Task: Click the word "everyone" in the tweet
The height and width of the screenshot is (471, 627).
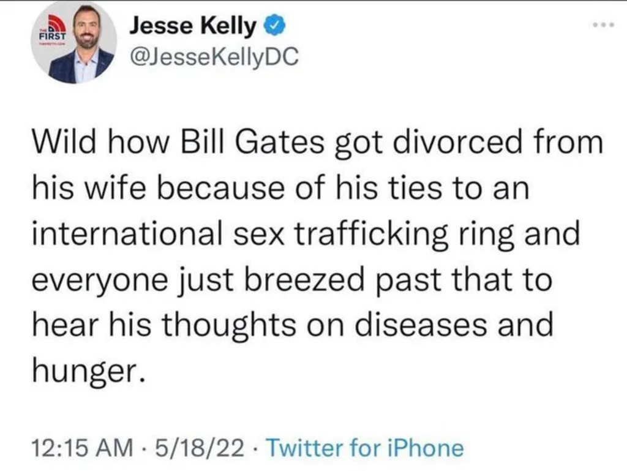Action: pyautogui.click(x=96, y=280)
